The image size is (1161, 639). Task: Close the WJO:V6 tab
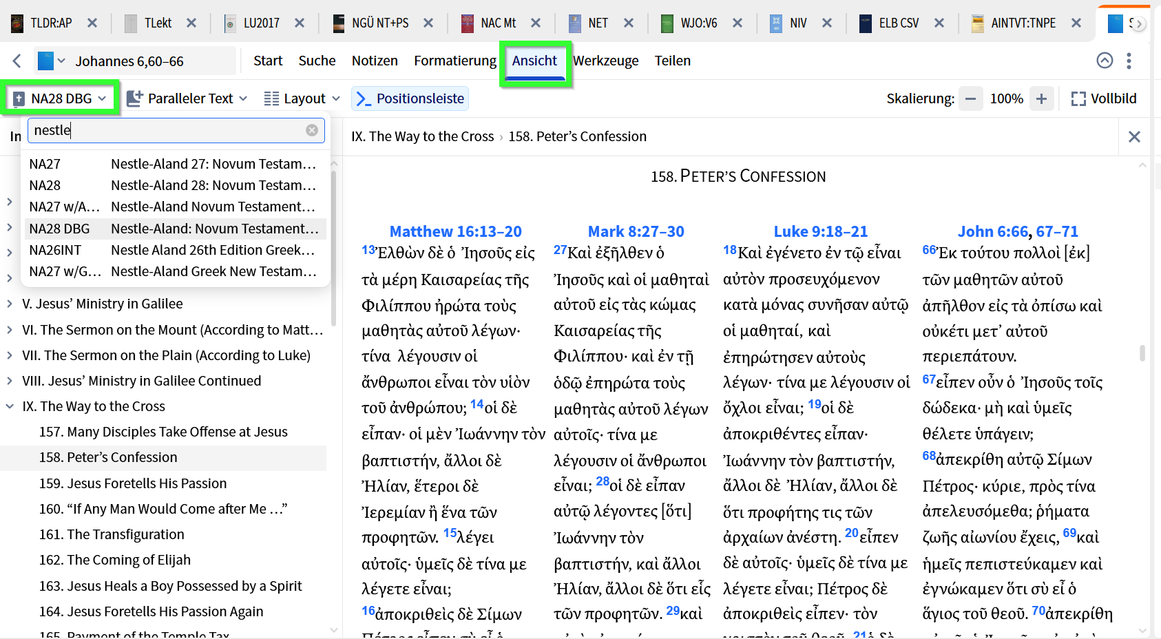click(738, 23)
